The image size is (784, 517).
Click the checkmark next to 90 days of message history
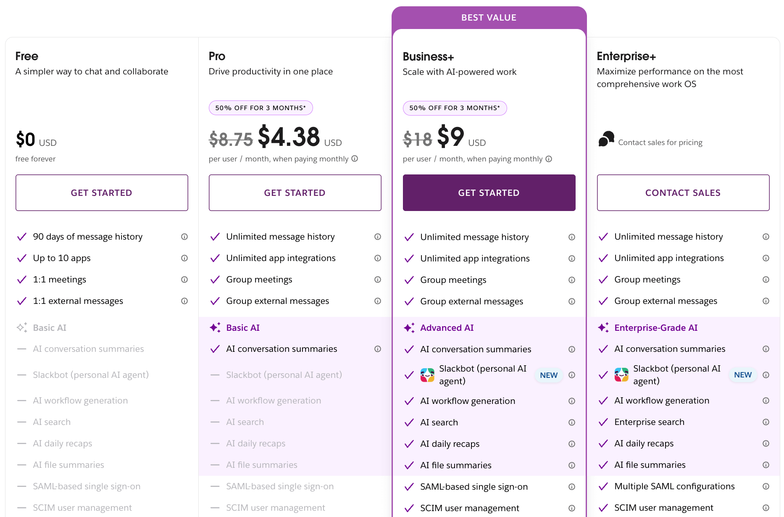point(22,237)
